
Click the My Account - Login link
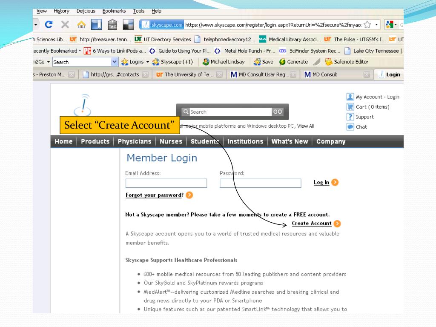tap(378, 97)
